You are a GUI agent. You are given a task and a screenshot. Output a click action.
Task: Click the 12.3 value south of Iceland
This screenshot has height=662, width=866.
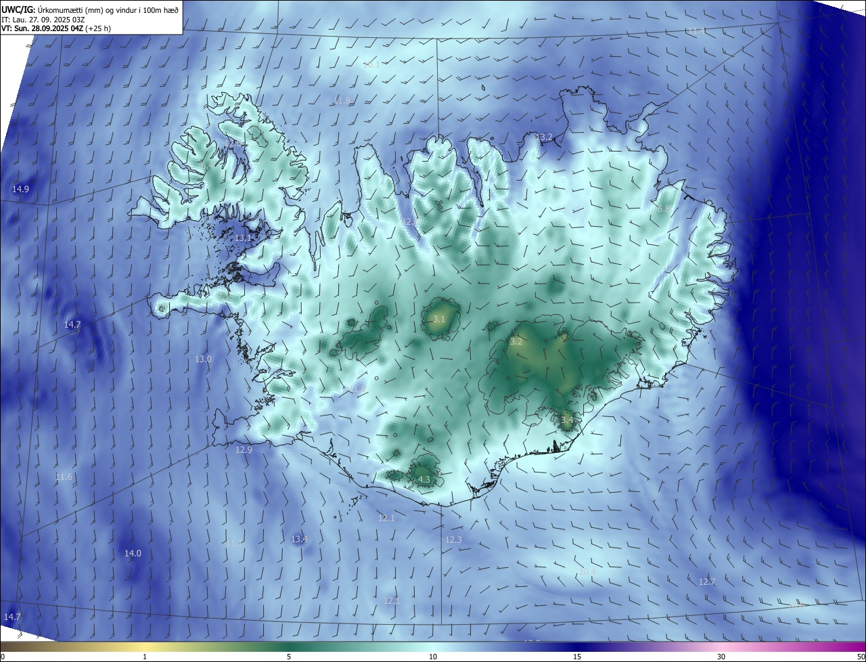[453, 539]
